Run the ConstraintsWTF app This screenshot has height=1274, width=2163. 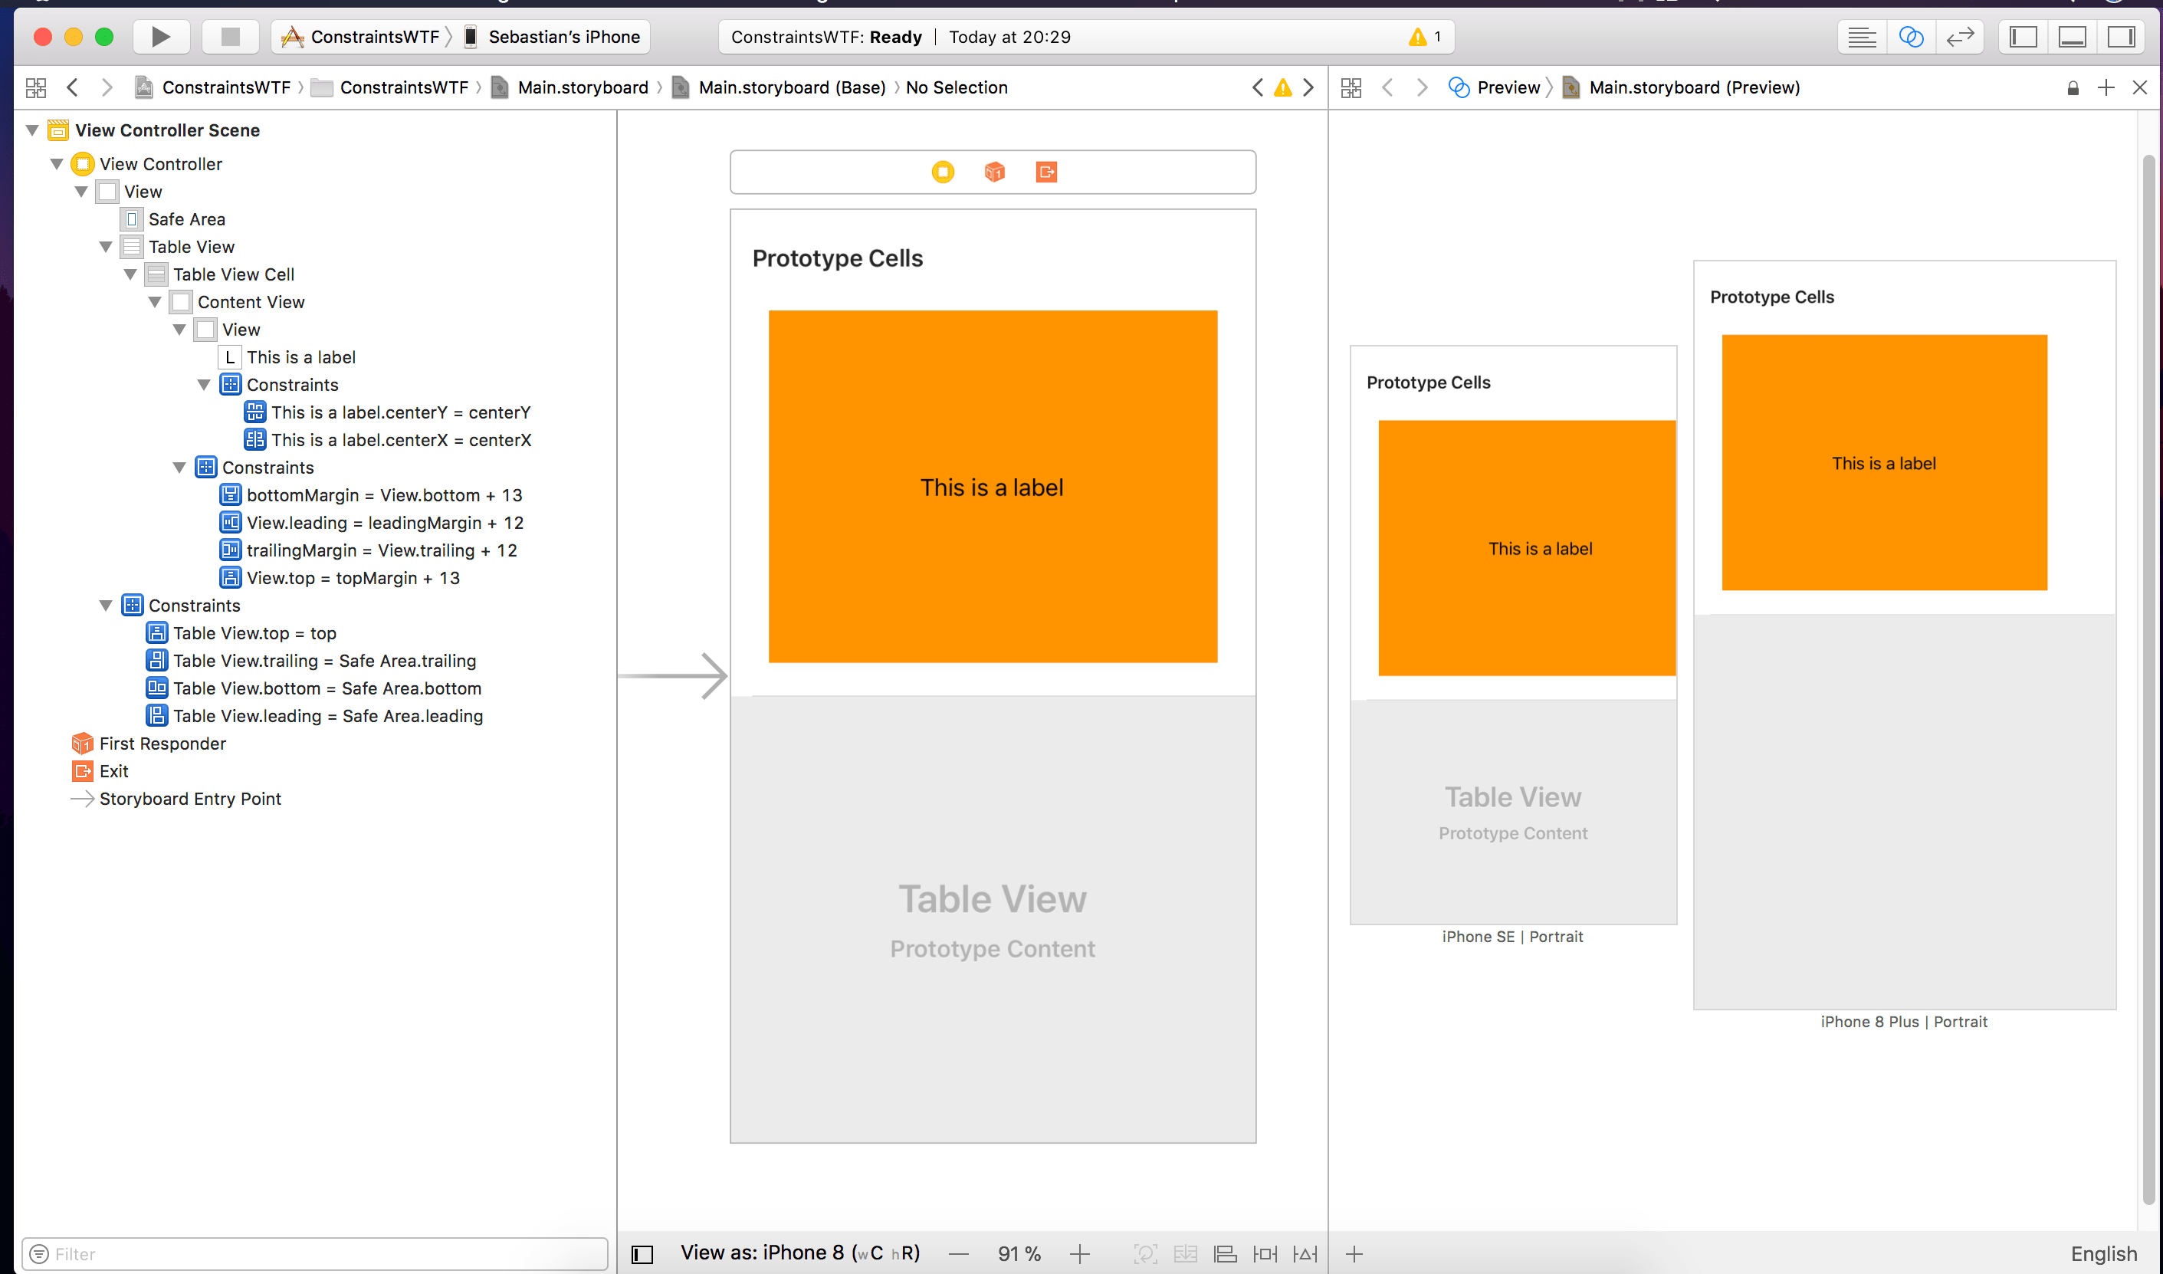coord(160,36)
